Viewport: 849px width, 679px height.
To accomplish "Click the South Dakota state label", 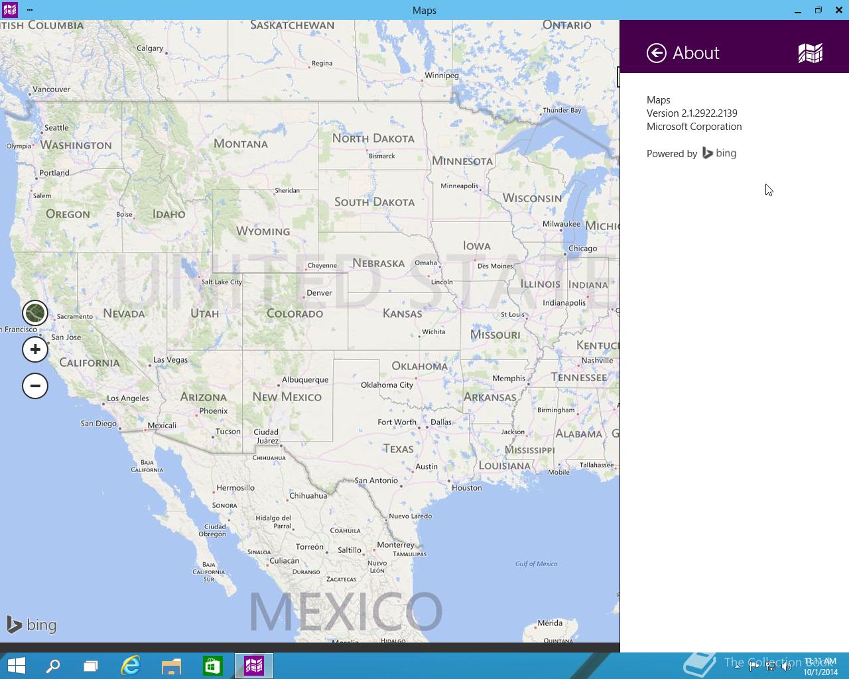I will click(x=374, y=202).
